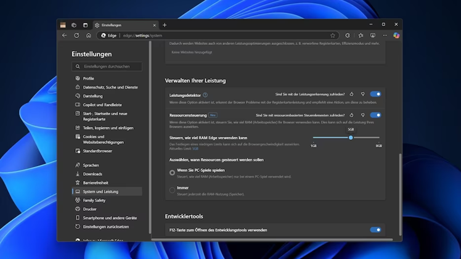Open the Copilot icon in toolbar
This screenshot has height=259, width=461.
click(396, 36)
